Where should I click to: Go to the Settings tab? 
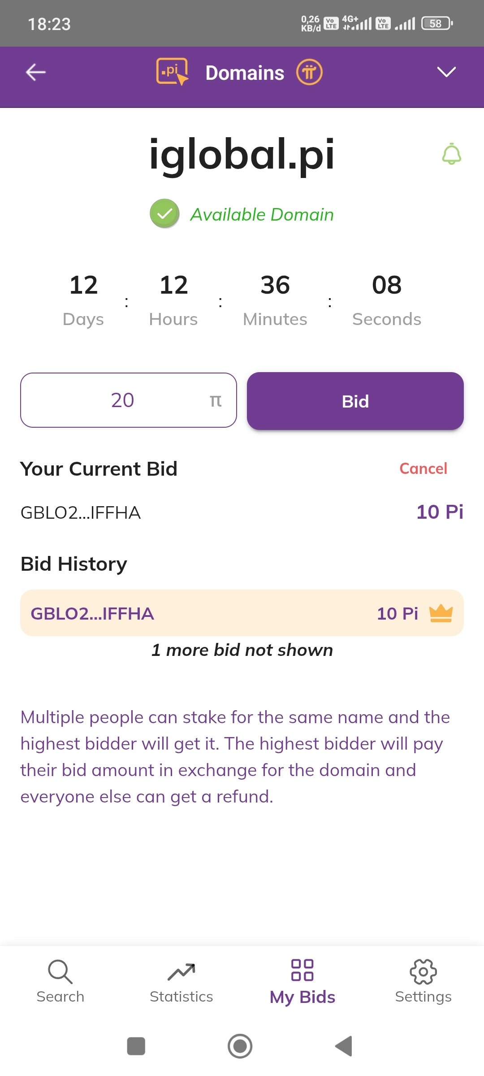click(423, 981)
